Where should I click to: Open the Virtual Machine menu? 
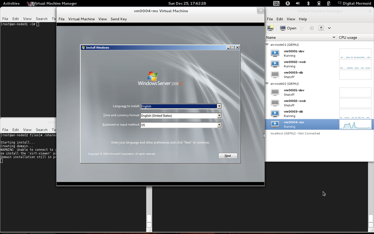(81, 19)
